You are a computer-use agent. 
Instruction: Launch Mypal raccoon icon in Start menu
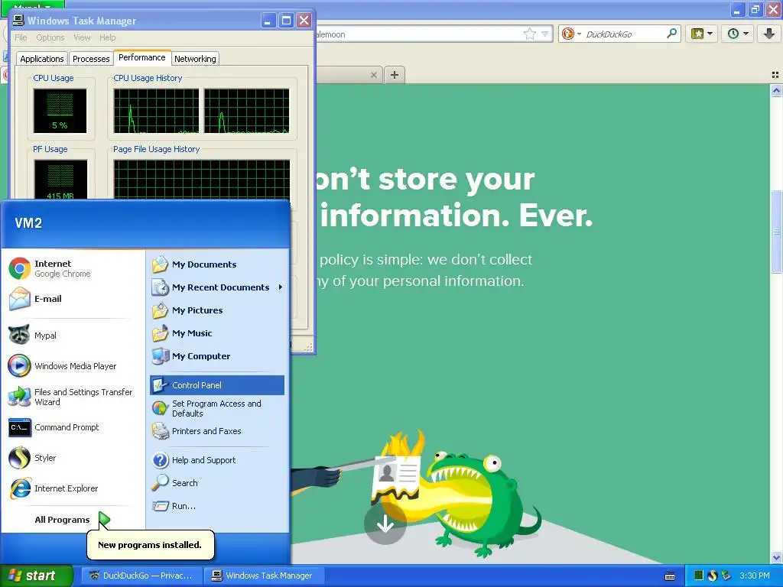coord(19,335)
